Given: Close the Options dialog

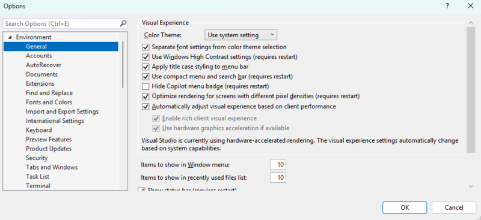Looking at the screenshot, I should pyautogui.click(x=470, y=6).
